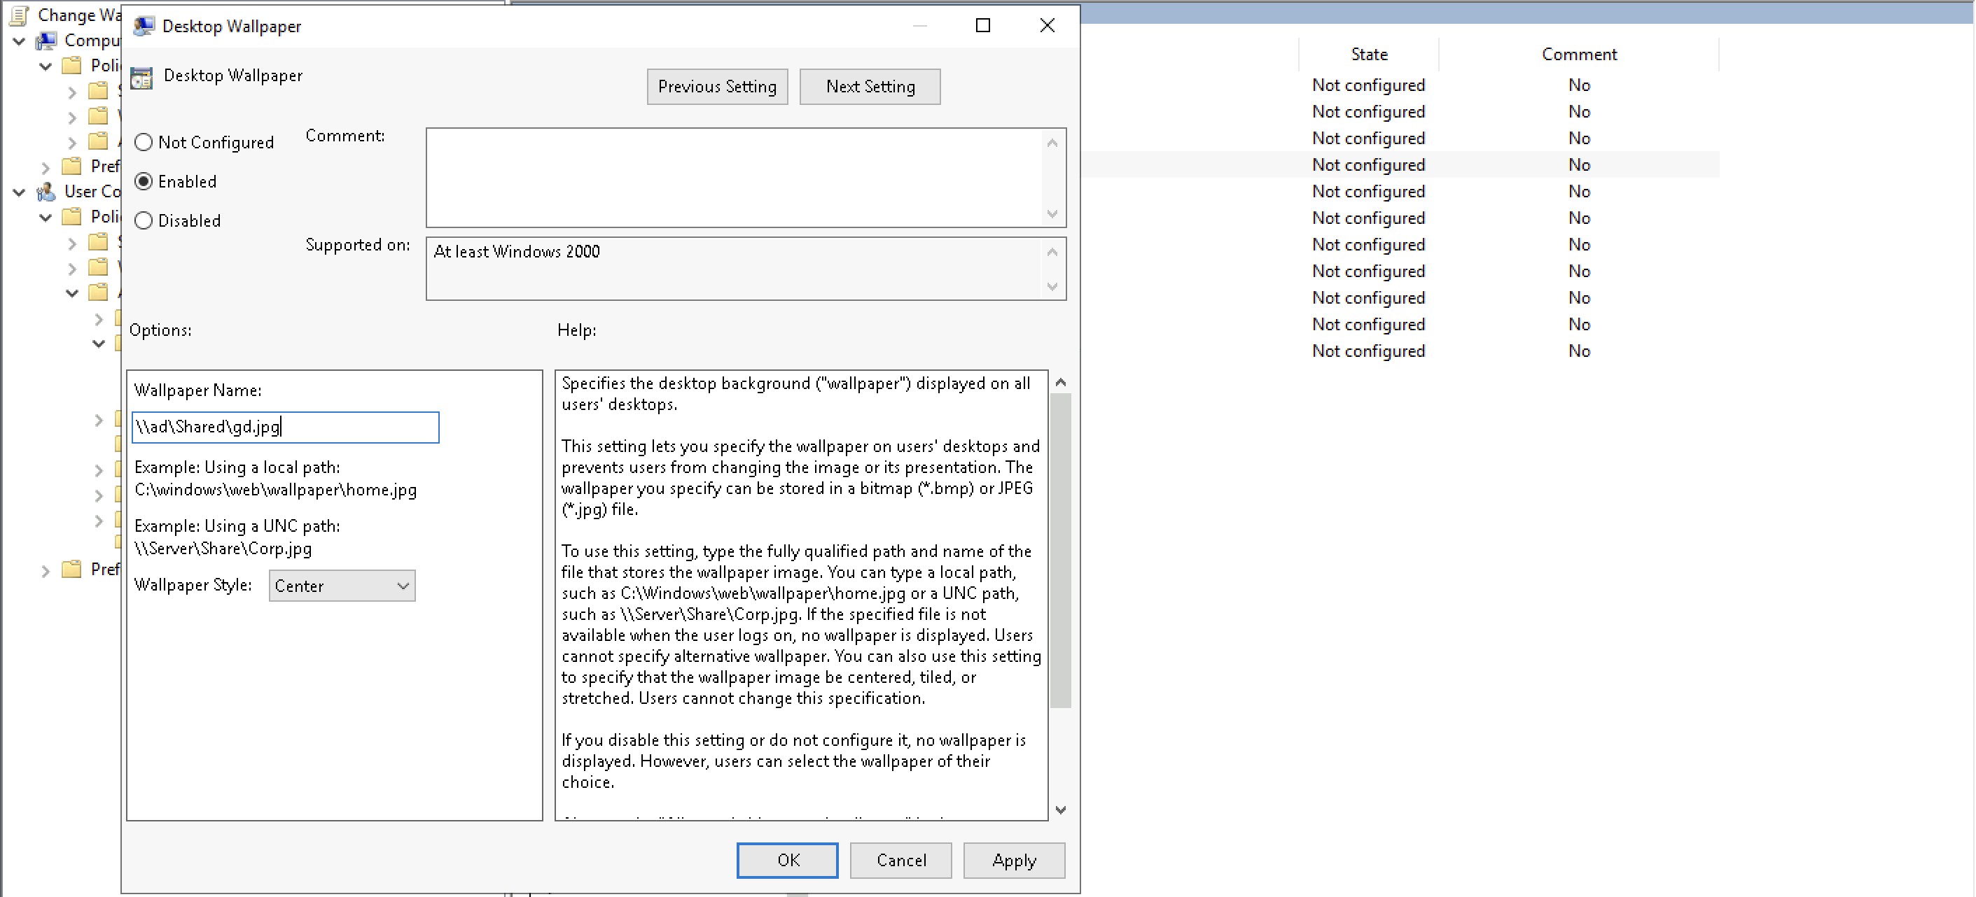Click the User Configuration tree icon
This screenshot has height=897, width=1976.
point(47,191)
